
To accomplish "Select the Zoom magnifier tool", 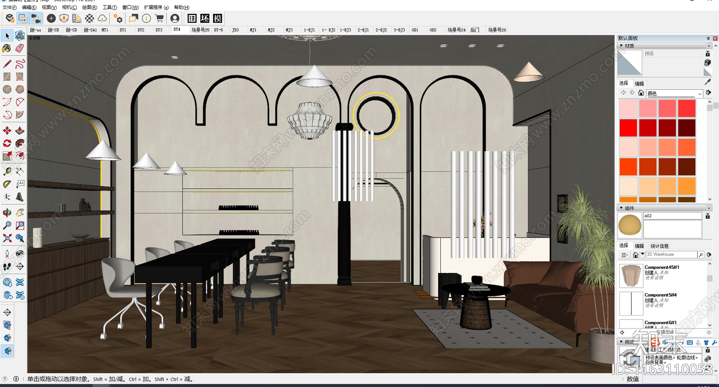I will [7, 225].
